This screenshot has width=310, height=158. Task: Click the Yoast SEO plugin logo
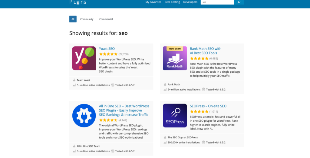click(84, 58)
